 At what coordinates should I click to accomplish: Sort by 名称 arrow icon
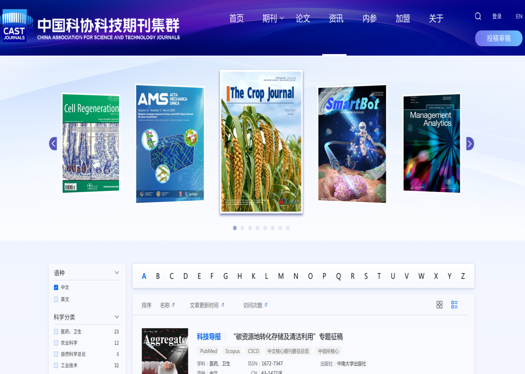point(173,305)
